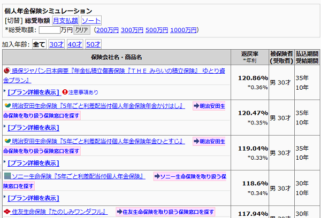Switch to 月支払額 mode

point(65,20)
